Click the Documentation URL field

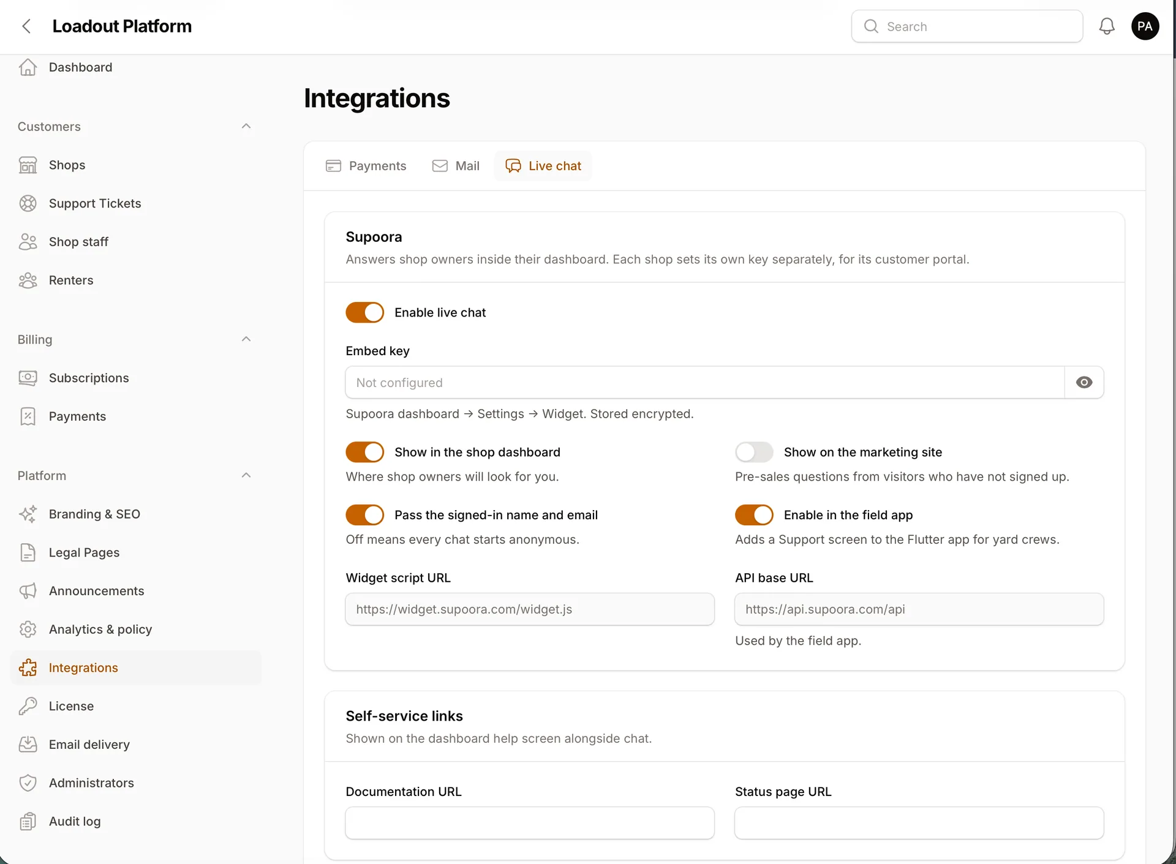coord(530,823)
